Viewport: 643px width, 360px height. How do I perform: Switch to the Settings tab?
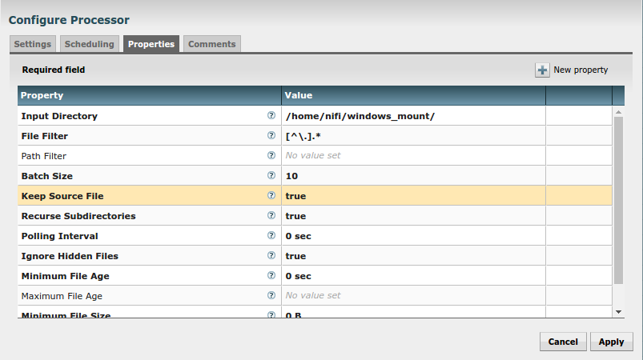pos(33,45)
